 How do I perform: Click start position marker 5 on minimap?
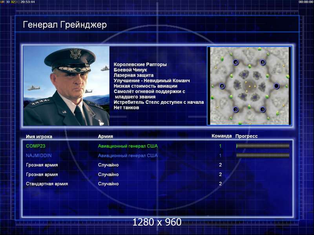pos(263,62)
